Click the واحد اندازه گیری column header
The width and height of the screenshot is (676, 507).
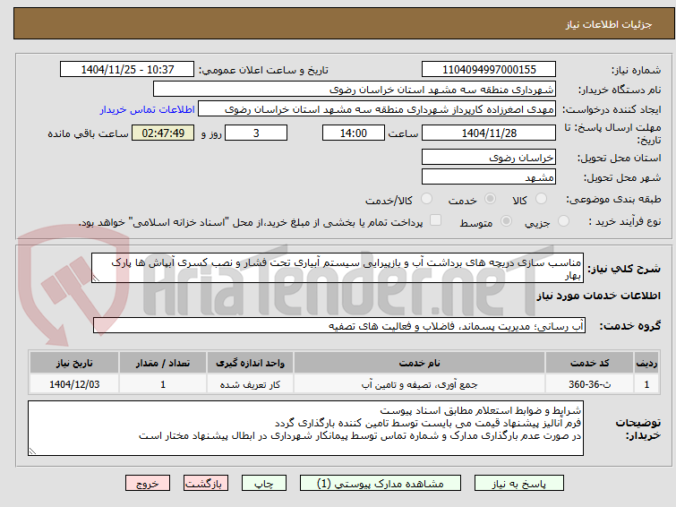[250, 363]
